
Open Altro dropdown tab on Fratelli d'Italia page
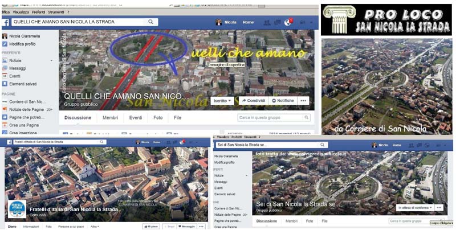[95, 227]
